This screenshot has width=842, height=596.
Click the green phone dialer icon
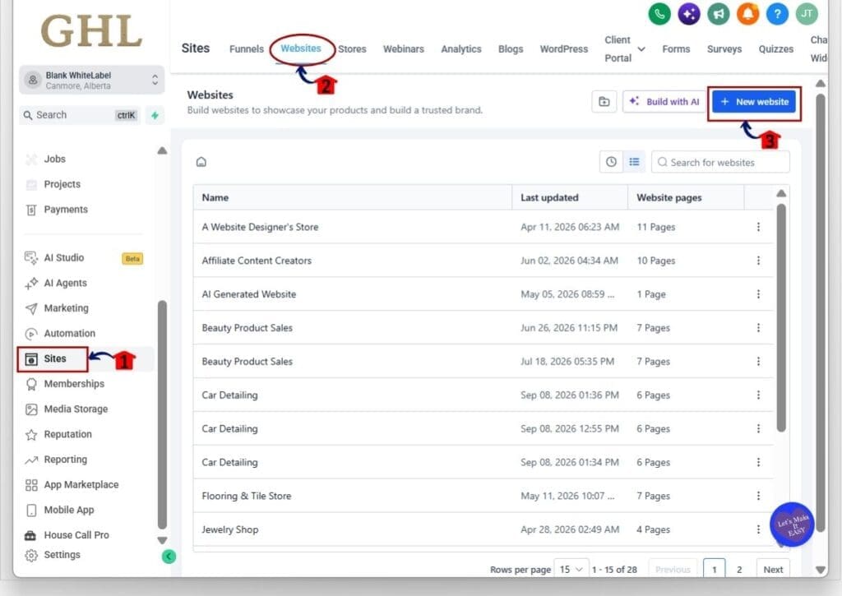(x=659, y=14)
